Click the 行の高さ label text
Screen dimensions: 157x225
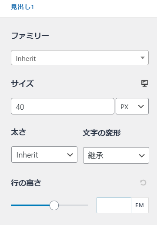[x=26, y=183]
